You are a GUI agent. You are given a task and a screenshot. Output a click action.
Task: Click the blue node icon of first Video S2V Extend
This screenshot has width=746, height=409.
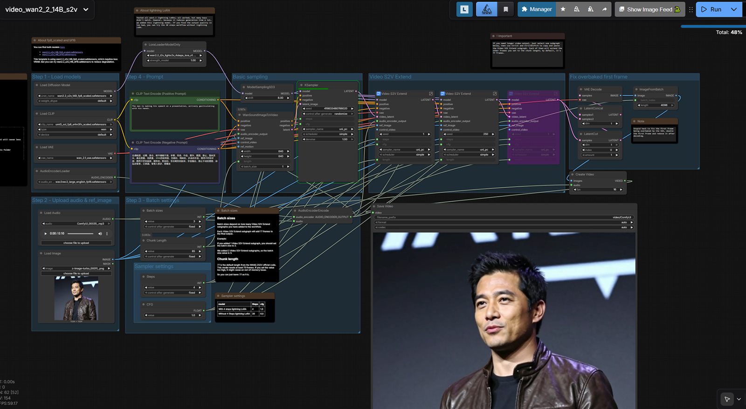[x=379, y=94]
